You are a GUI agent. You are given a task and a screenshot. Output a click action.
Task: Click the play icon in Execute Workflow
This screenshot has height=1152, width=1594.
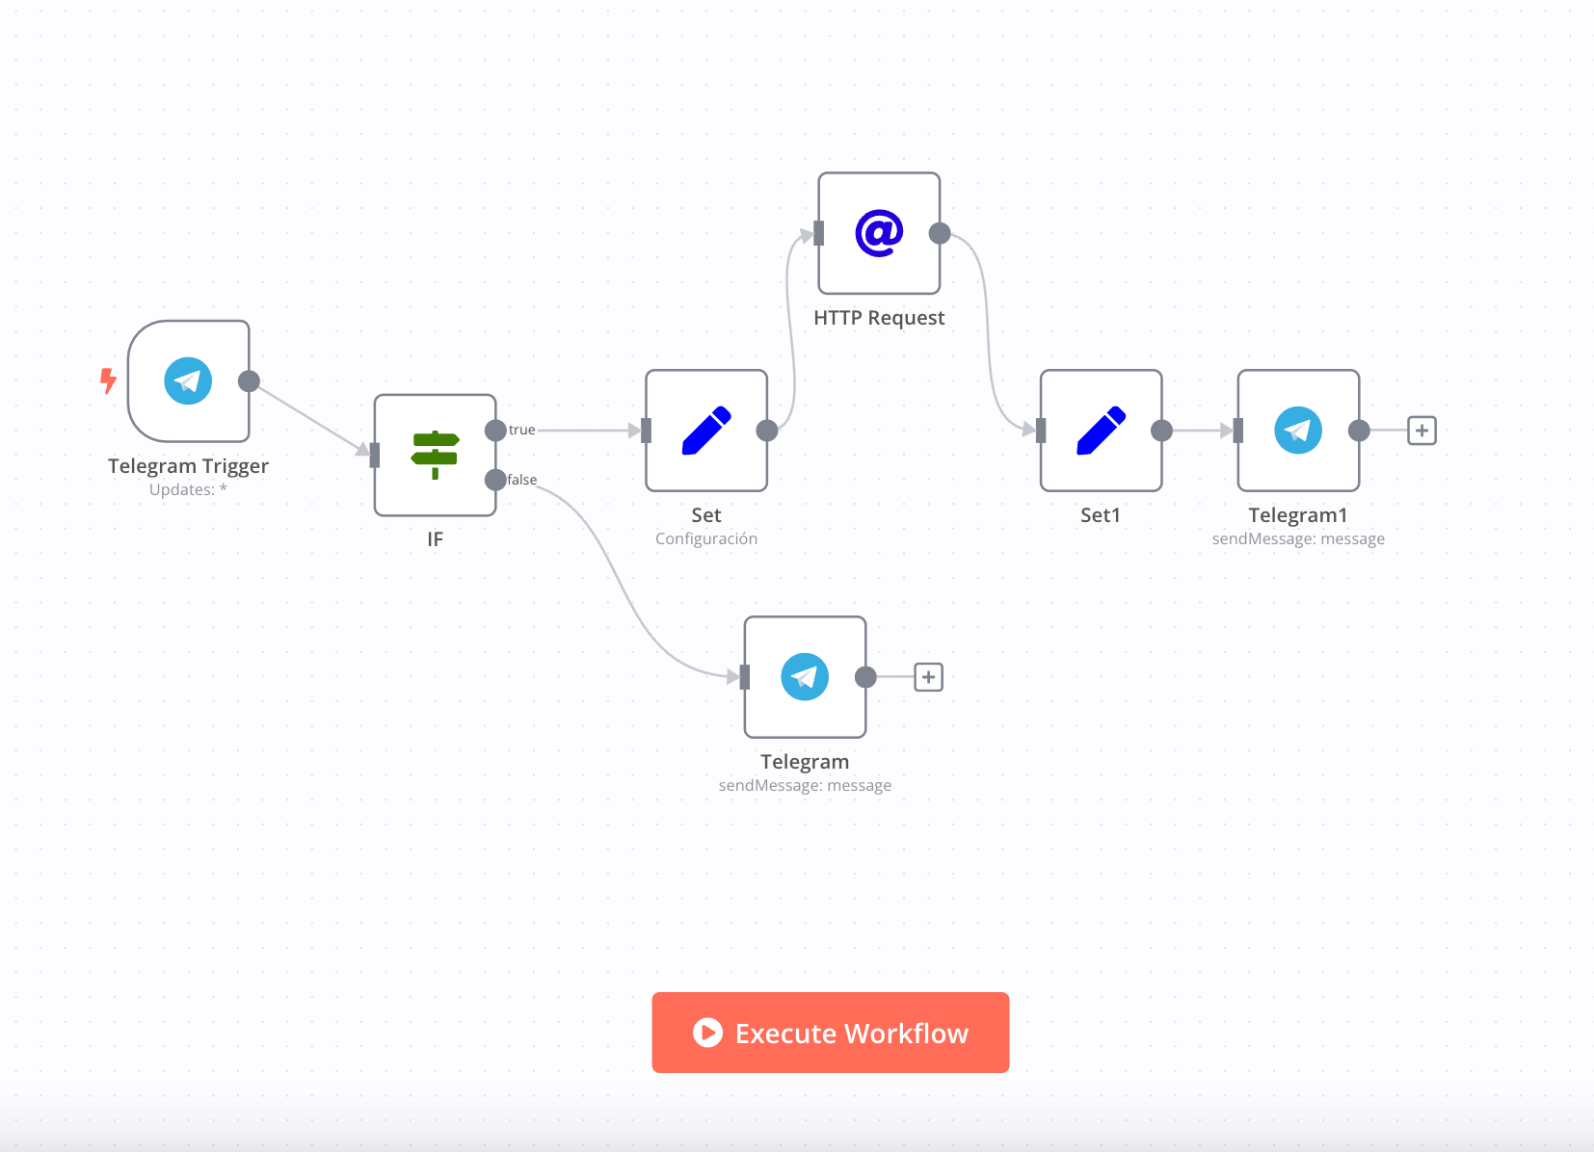[707, 1033]
